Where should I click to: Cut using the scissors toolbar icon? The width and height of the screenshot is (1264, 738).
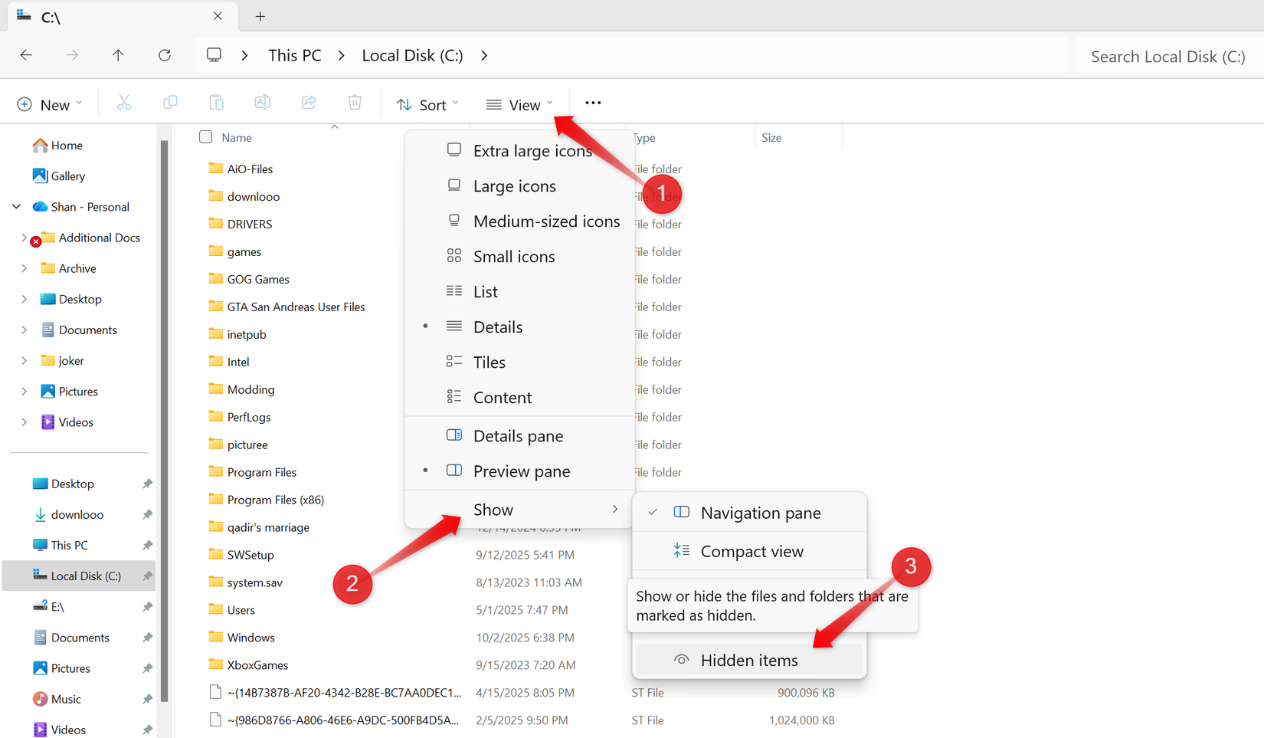click(124, 102)
